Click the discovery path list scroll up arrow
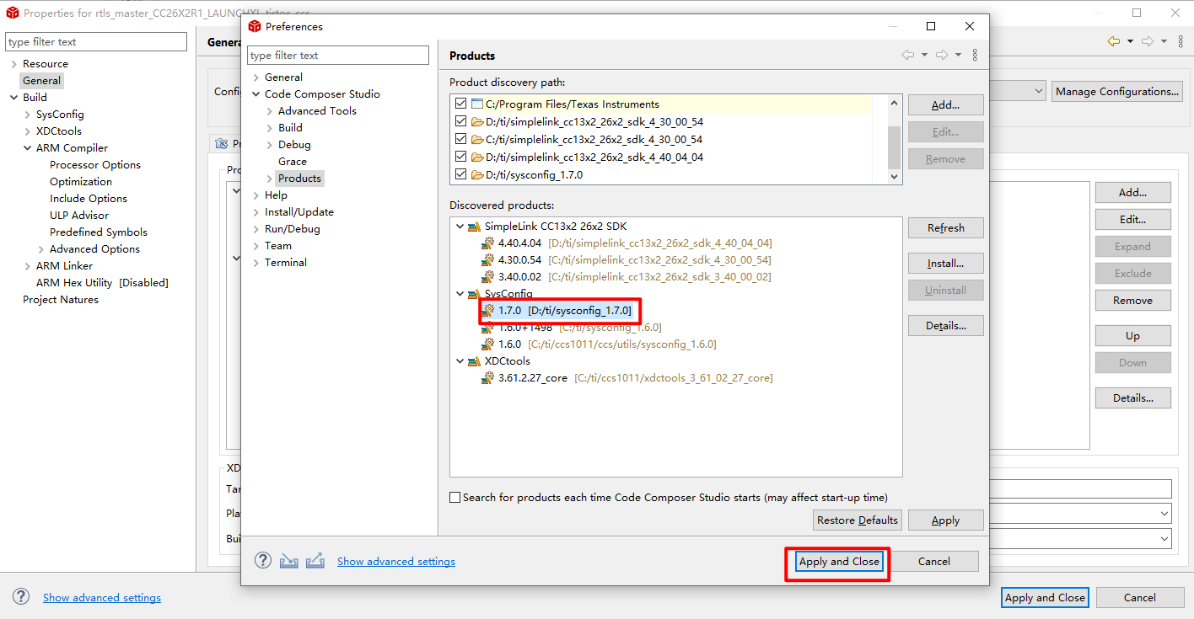The image size is (1194, 619). (x=895, y=102)
